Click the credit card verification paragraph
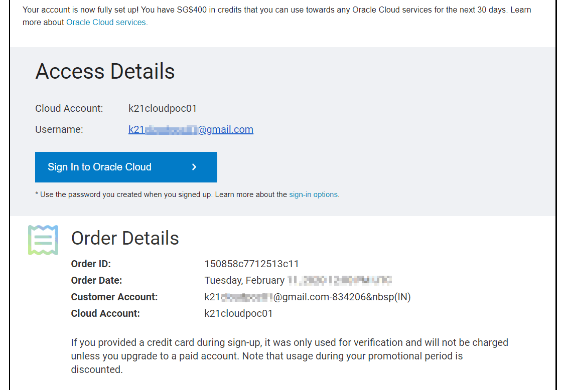 click(289, 356)
